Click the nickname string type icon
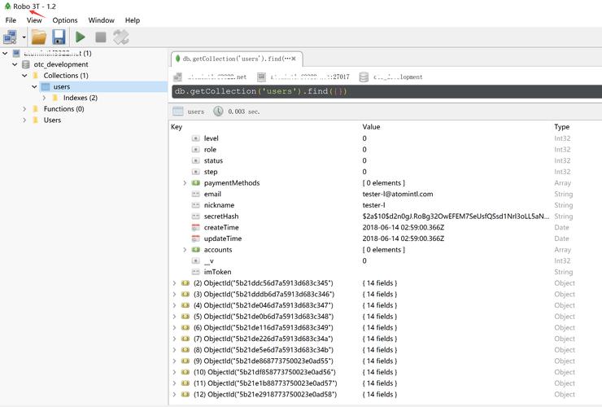 (x=196, y=205)
